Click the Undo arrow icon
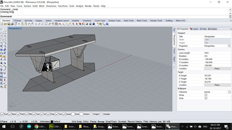Viewport: 232px width, 130px height. pos(29,24)
